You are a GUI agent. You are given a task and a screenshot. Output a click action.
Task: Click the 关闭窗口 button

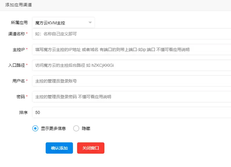91,148
